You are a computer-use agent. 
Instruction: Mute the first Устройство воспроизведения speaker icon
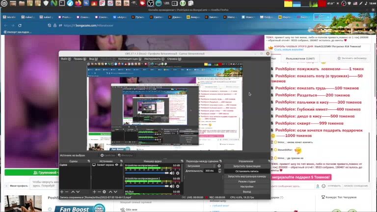(172, 173)
